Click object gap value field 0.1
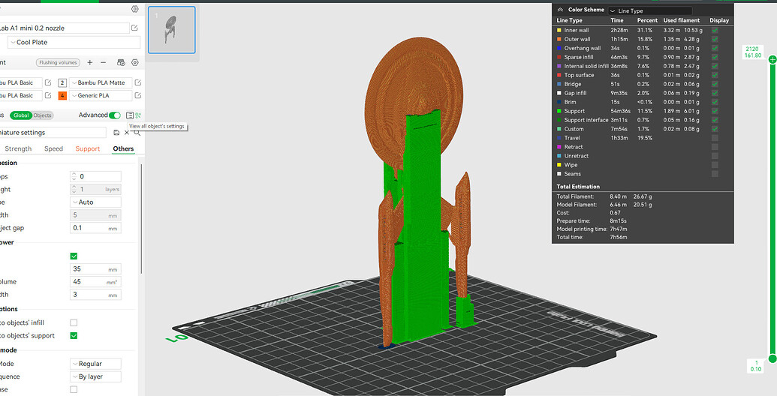 pos(95,228)
